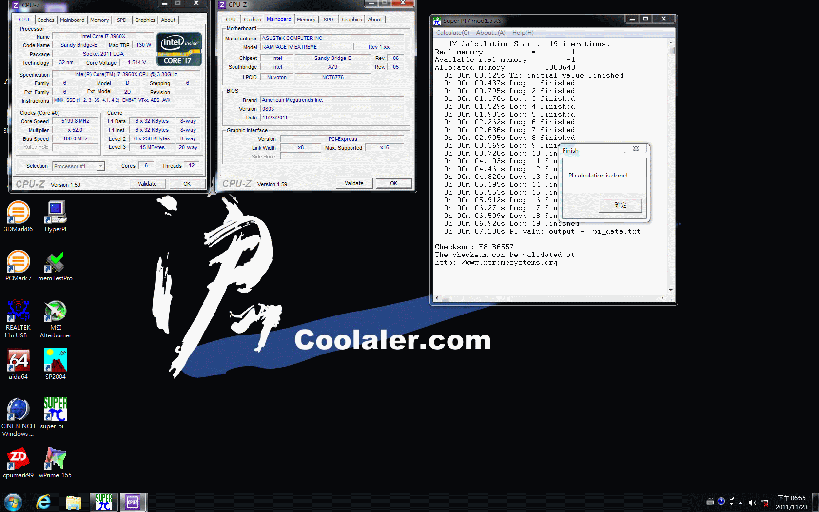The image size is (819, 512).
Task: Open the Help(H) menu in Super PI
Action: click(523, 33)
